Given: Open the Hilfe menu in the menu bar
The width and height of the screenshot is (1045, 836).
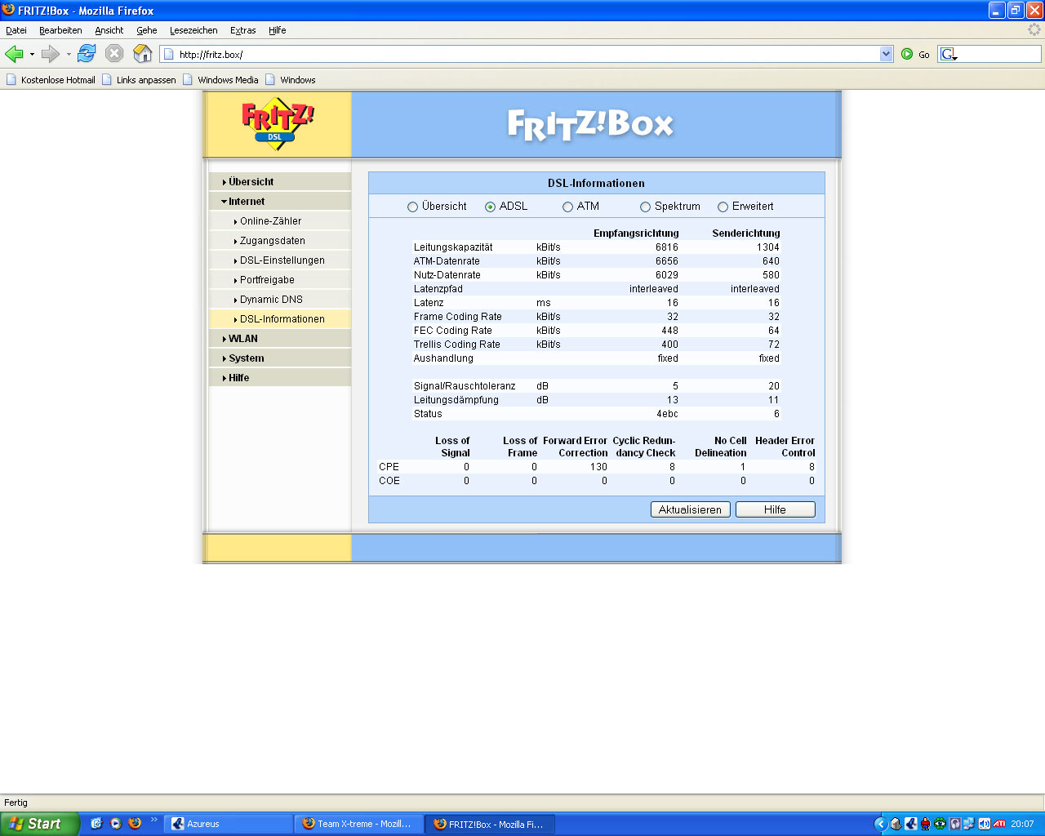Looking at the screenshot, I should (278, 30).
